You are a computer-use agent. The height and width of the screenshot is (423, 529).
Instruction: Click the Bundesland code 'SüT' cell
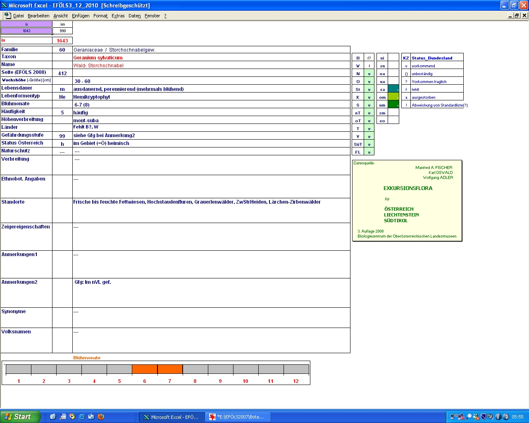coord(358,144)
